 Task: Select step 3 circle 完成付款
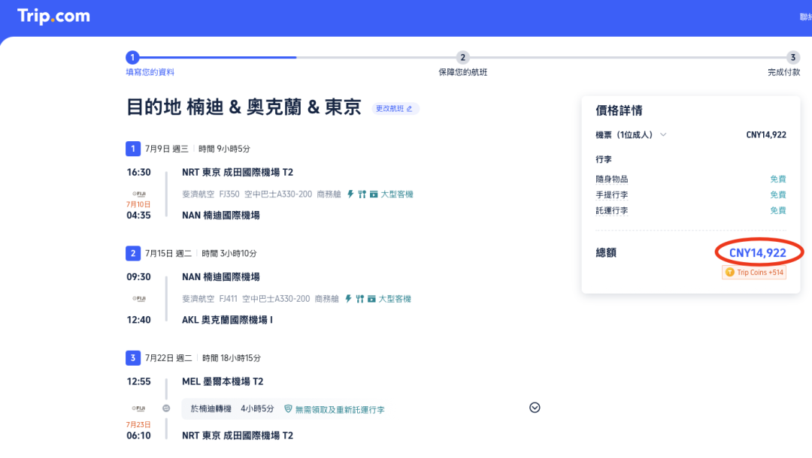point(792,57)
